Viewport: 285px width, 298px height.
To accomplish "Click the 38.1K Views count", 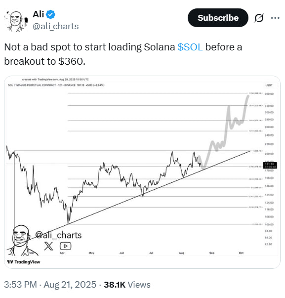I will pos(127,285).
